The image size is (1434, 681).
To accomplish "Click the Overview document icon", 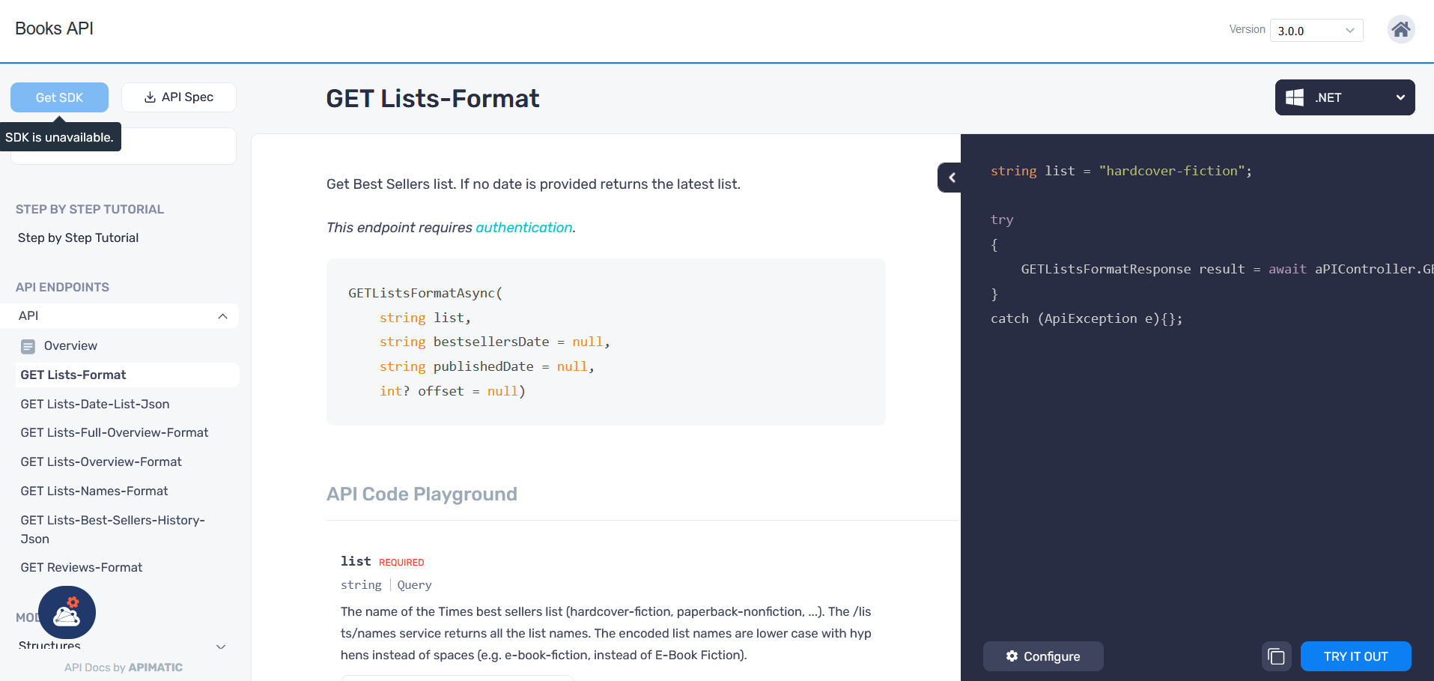I will pyautogui.click(x=28, y=346).
